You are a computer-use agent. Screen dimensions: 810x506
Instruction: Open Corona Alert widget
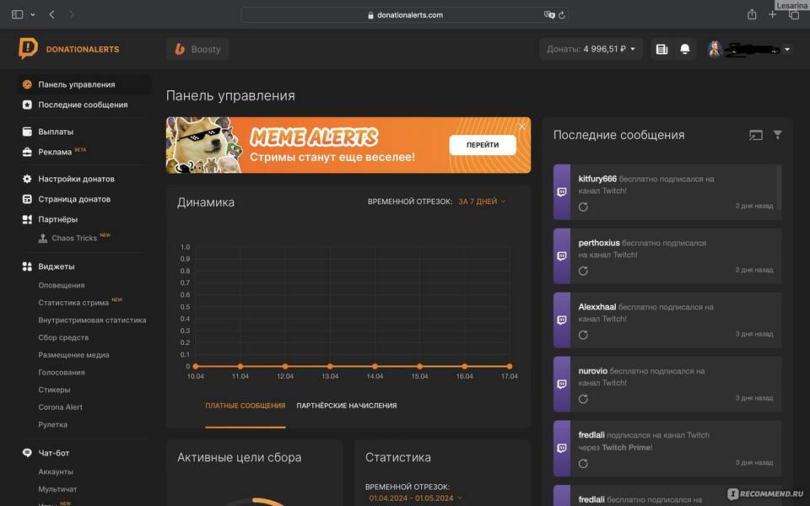[61, 406]
